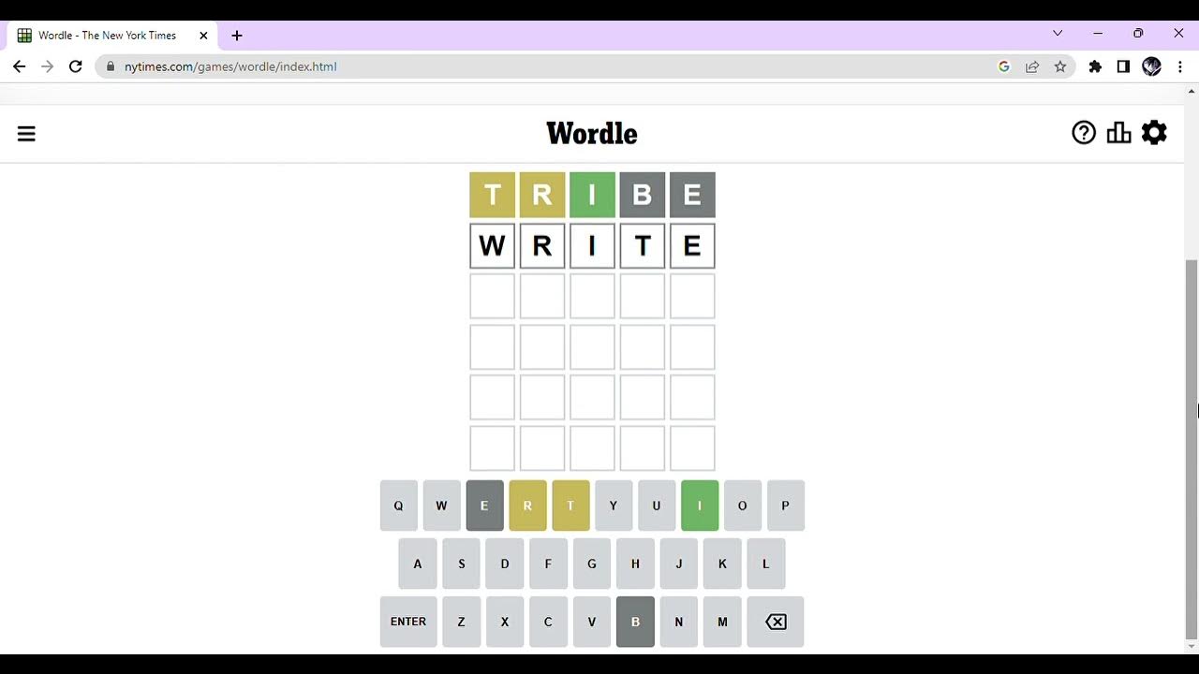Tap the Z key
This screenshot has width=1199, height=674.
pos(461,622)
